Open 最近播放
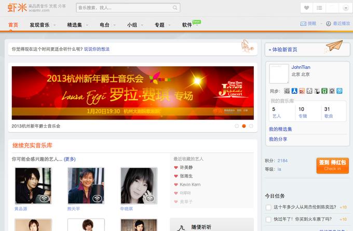Image resolution: width=353 pixels, height=231 pixels. coord(342,23)
